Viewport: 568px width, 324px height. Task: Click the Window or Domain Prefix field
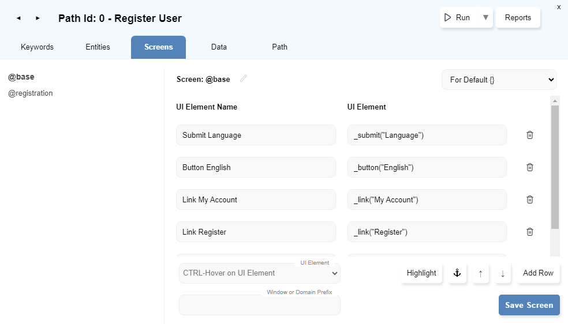click(259, 306)
